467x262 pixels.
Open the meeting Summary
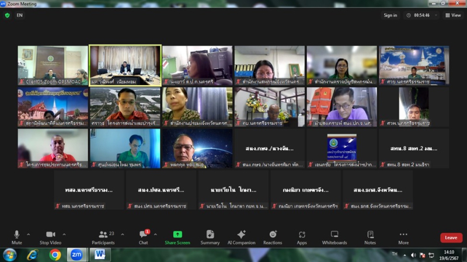[210, 236]
